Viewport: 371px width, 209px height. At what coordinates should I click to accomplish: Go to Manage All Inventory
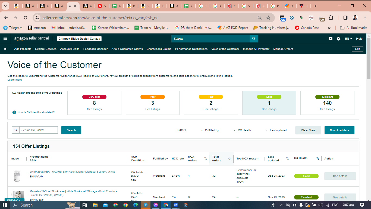256,49
